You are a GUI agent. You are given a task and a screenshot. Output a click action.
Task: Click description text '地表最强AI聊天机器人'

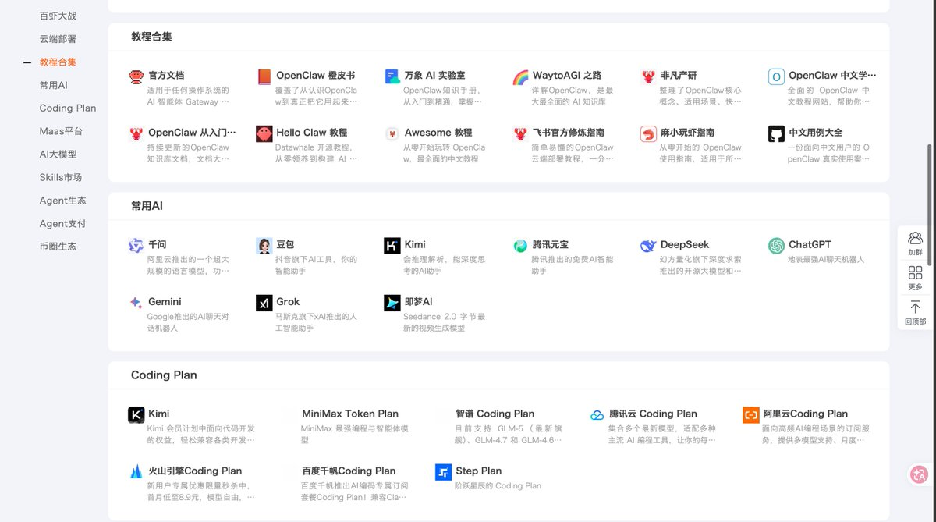coord(826,260)
